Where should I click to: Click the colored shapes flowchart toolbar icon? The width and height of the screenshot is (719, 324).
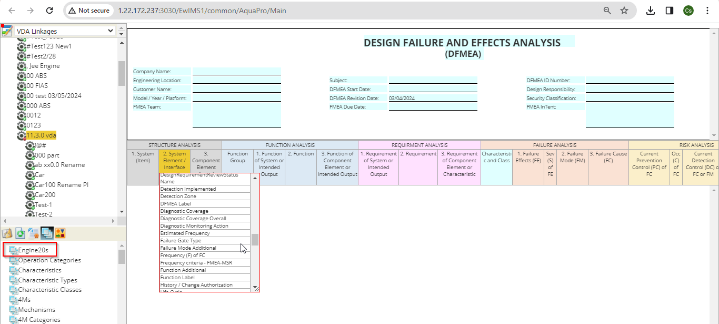[60, 233]
